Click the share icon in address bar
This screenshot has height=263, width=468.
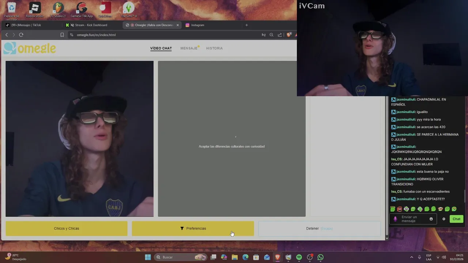(280, 35)
